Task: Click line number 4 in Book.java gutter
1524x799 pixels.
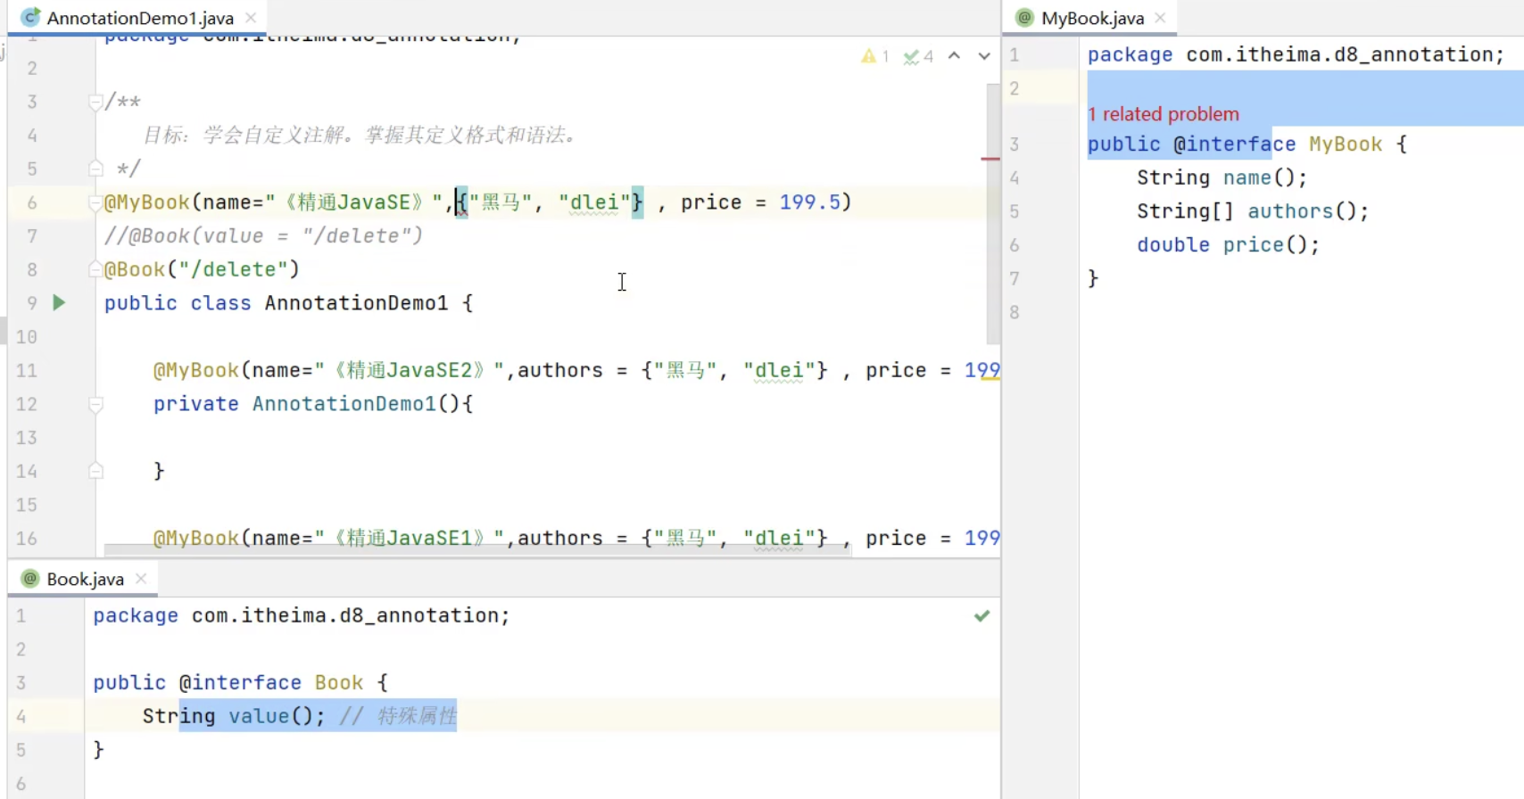Action: click(21, 717)
